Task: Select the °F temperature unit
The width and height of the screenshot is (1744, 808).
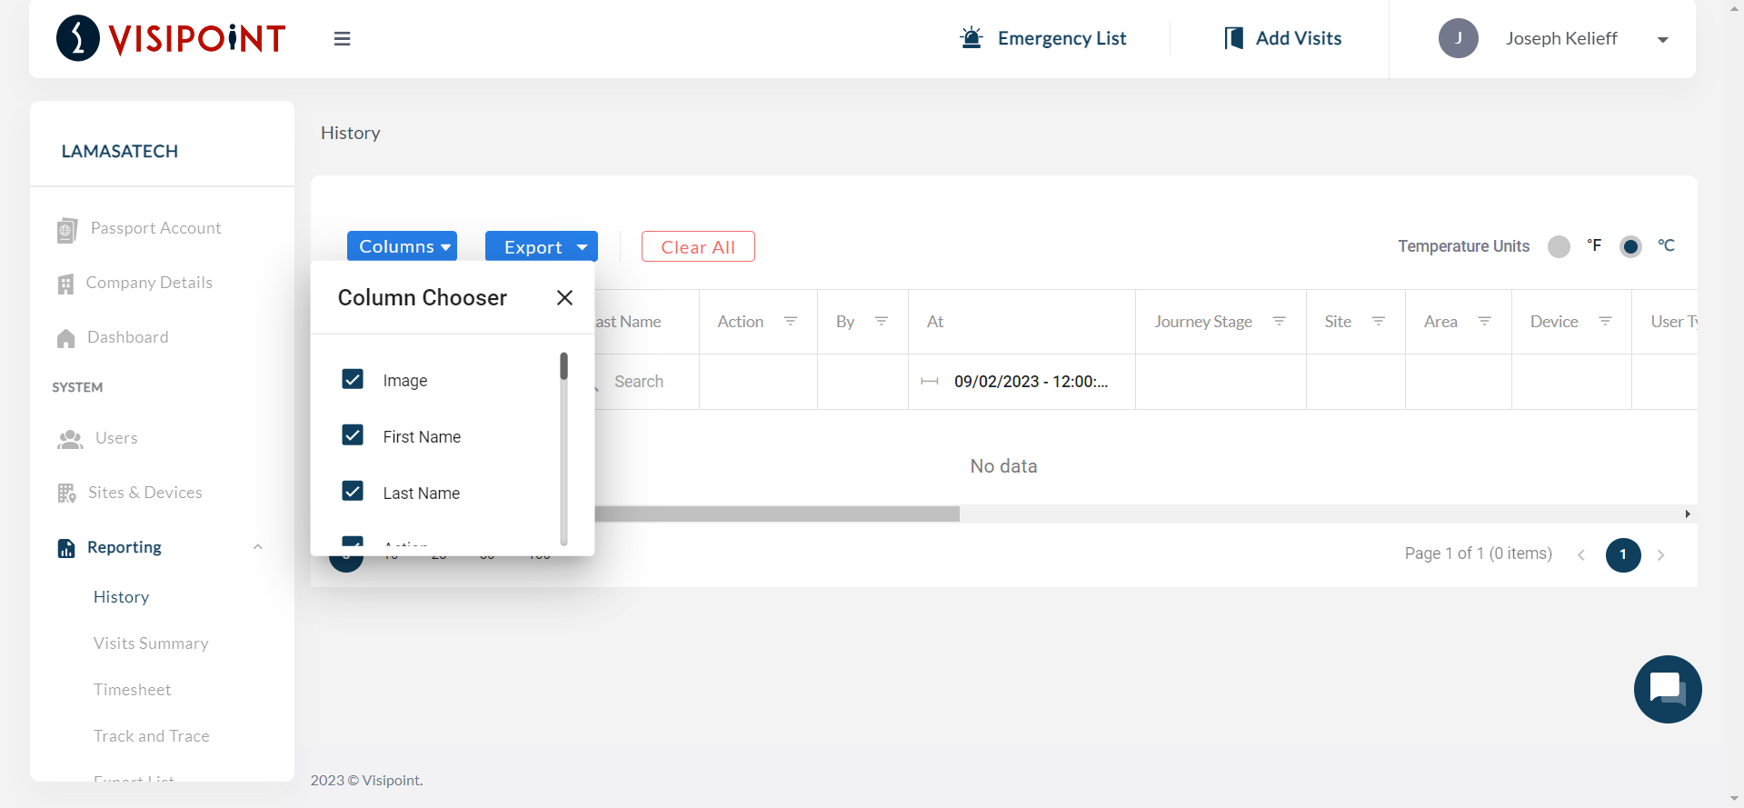Action: coord(1559,246)
